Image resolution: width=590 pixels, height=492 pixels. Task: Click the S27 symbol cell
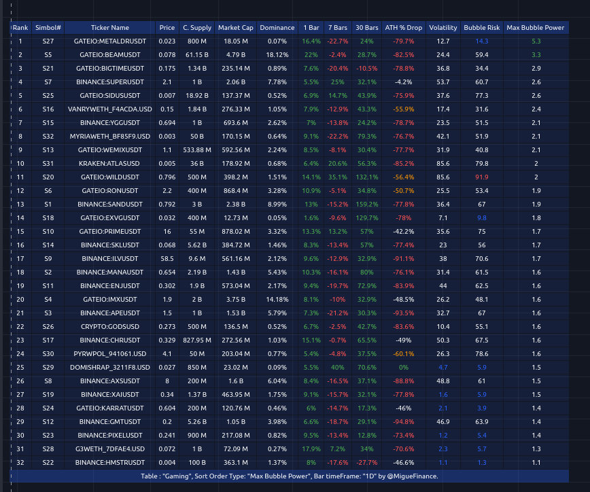click(x=48, y=41)
